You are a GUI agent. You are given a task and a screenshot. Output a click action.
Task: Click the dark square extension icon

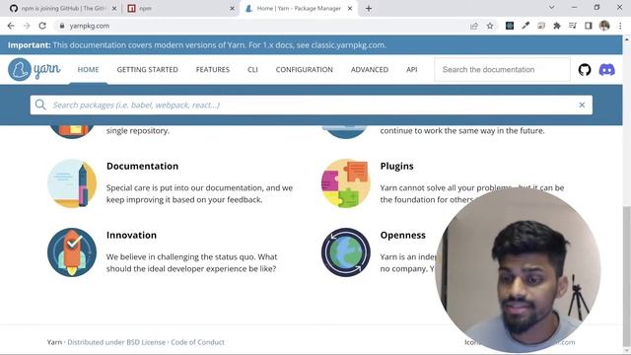coord(510,26)
